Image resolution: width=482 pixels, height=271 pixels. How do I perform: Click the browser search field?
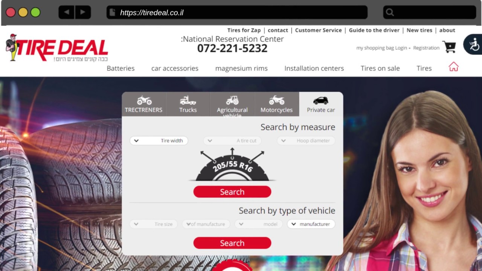(430, 12)
